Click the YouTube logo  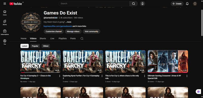(x=16, y=4)
